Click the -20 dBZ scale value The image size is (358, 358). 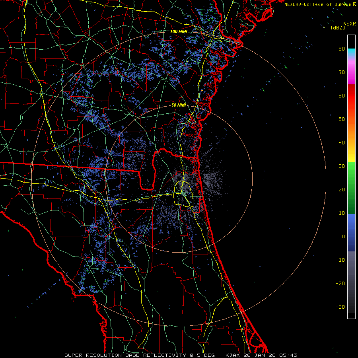tap(340, 284)
